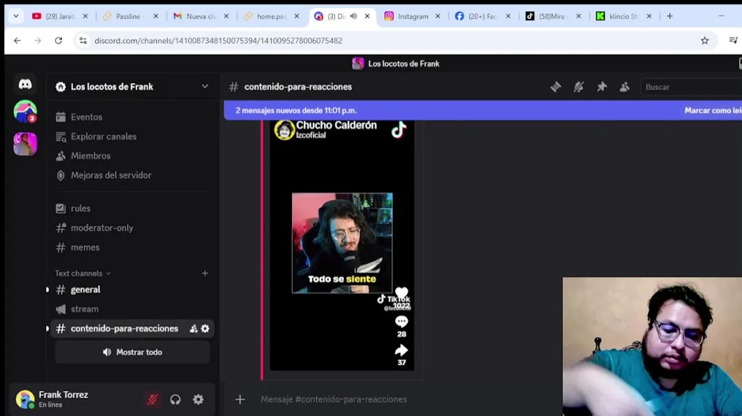The height and width of the screenshot is (416, 742).
Task: Bookmark page with star icon
Action: pos(704,40)
